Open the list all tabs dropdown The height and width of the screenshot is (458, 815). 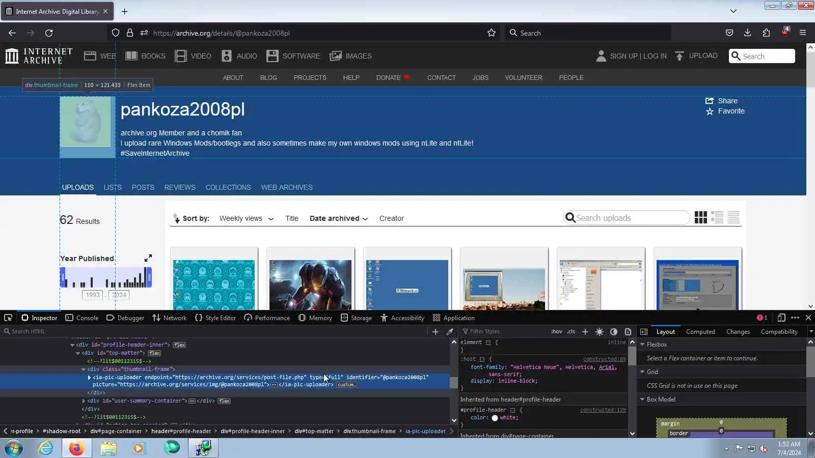coord(733,11)
